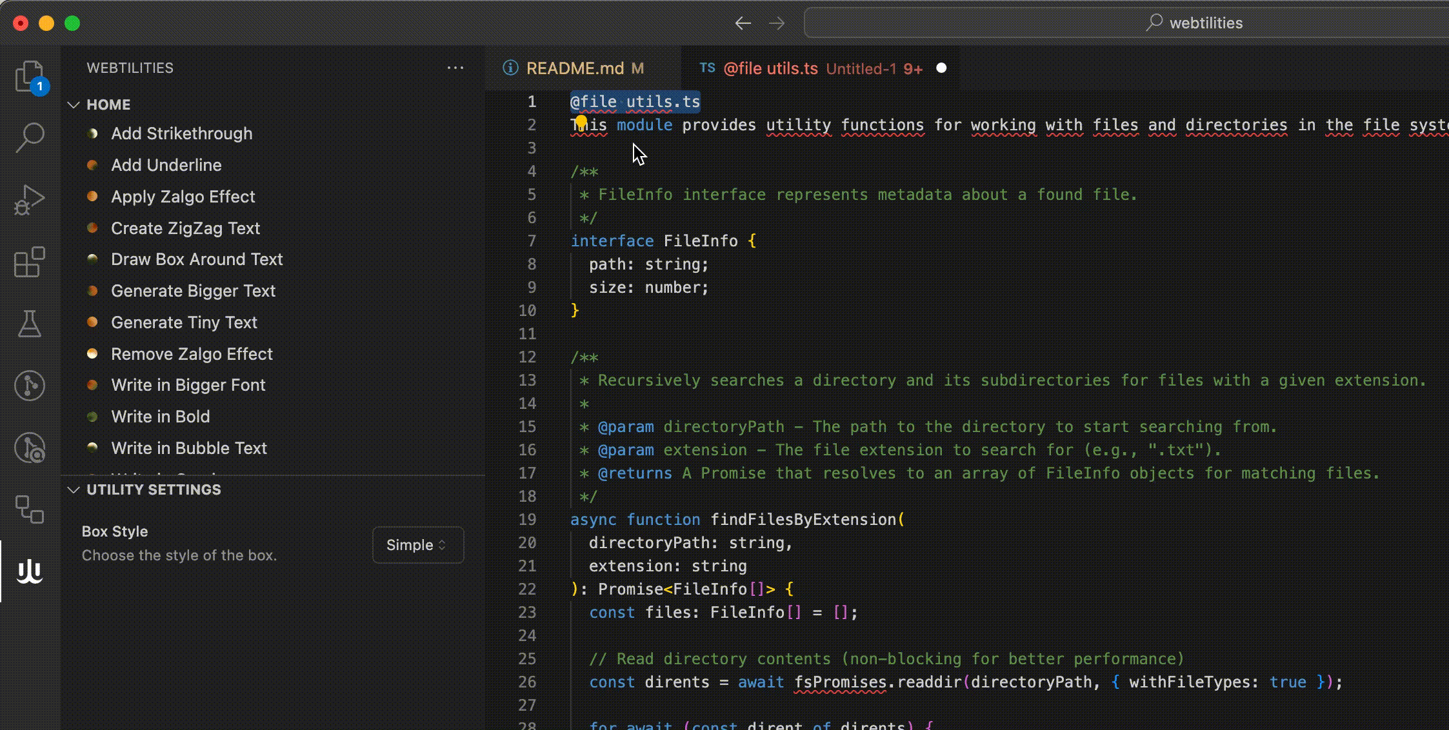Select the @file utils.ts tab
This screenshot has width=1449, height=730.
pyautogui.click(x=770, y=68)
